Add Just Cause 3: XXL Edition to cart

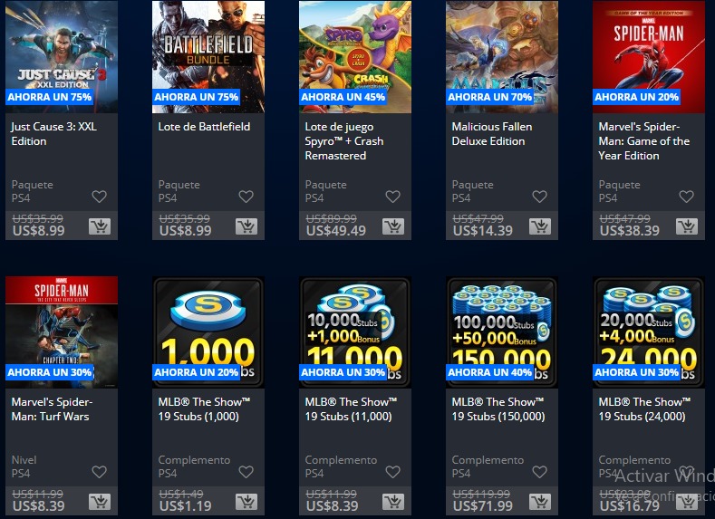pyautogui.click(x=100, y=226)
